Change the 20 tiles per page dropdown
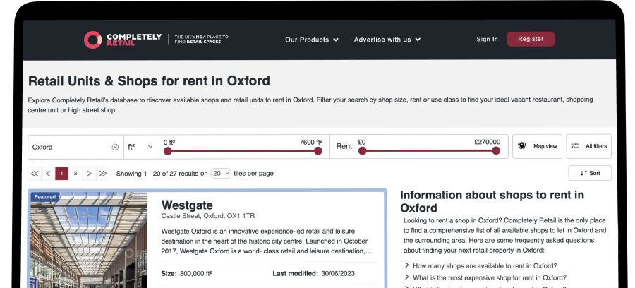This screenshot has height=288, width=635. [x=221, y=174]
